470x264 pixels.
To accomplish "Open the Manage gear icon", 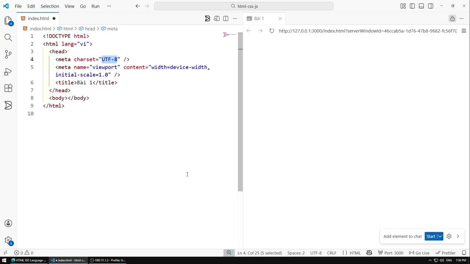I will click(x=8, y=241).
